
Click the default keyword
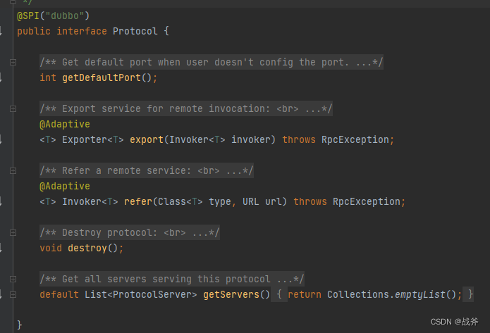click(59, 294)
